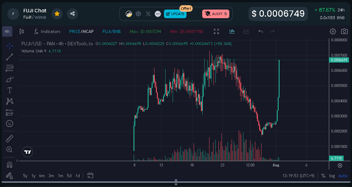
Task: Click the UPDATE button
Action: tap(175, 14)
